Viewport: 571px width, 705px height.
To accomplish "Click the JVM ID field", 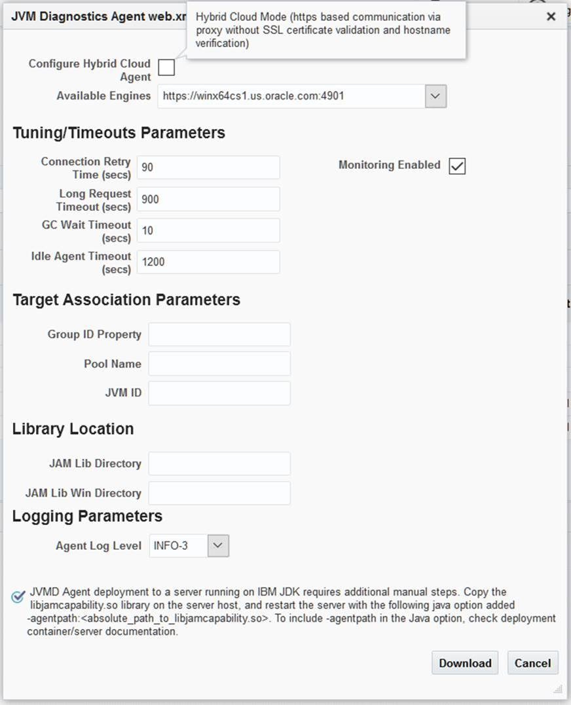I will (219, 393).
